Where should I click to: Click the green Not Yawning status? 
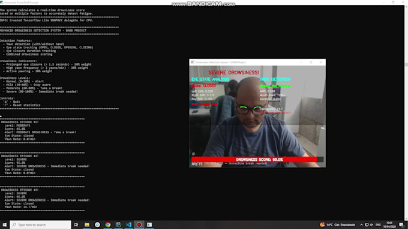[275, 86]
